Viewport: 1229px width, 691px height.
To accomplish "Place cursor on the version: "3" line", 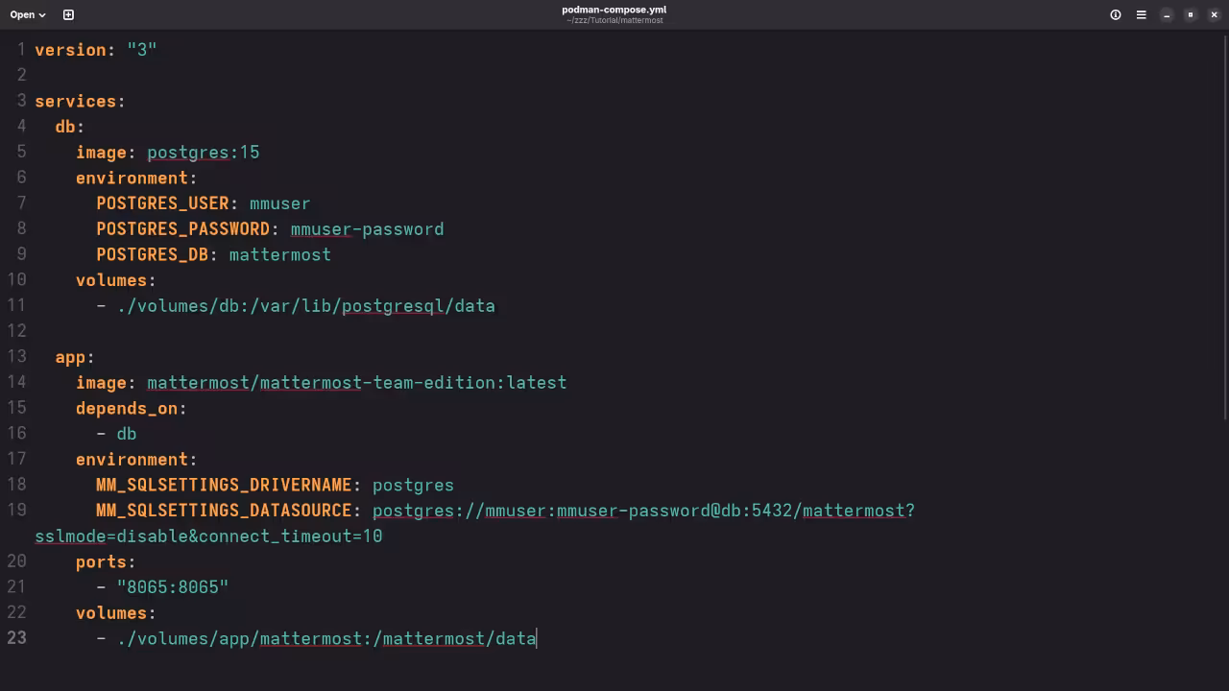I will 96,49.
